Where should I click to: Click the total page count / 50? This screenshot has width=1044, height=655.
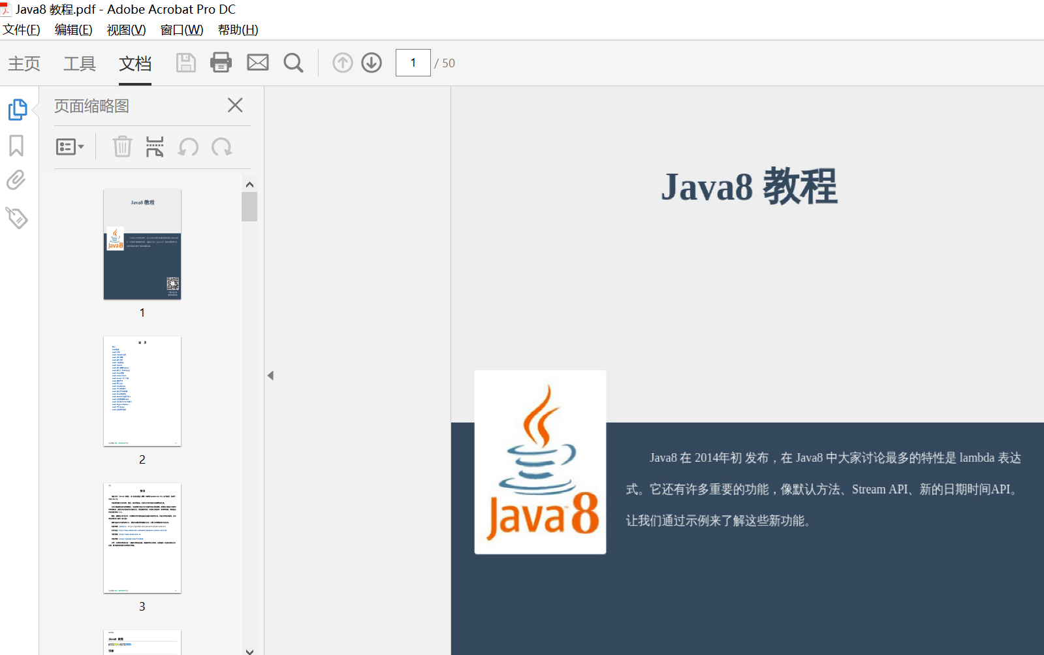click(x=445, y=63)
